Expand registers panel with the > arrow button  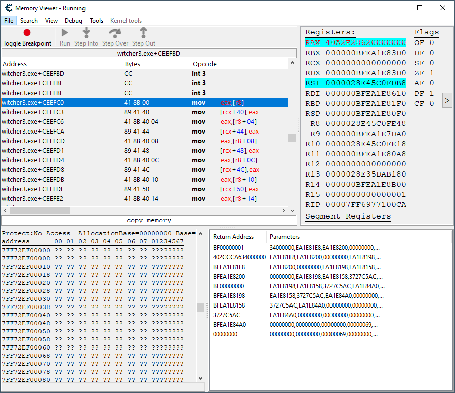447,100
